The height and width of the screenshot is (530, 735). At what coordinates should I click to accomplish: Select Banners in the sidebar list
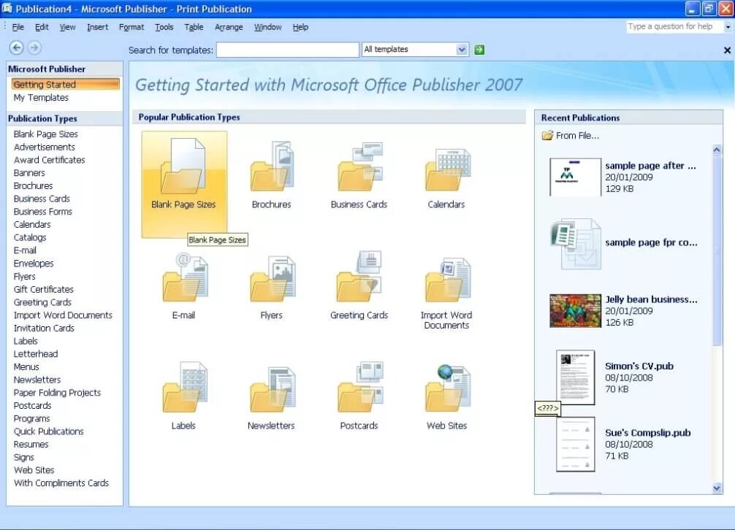[29, 173]
